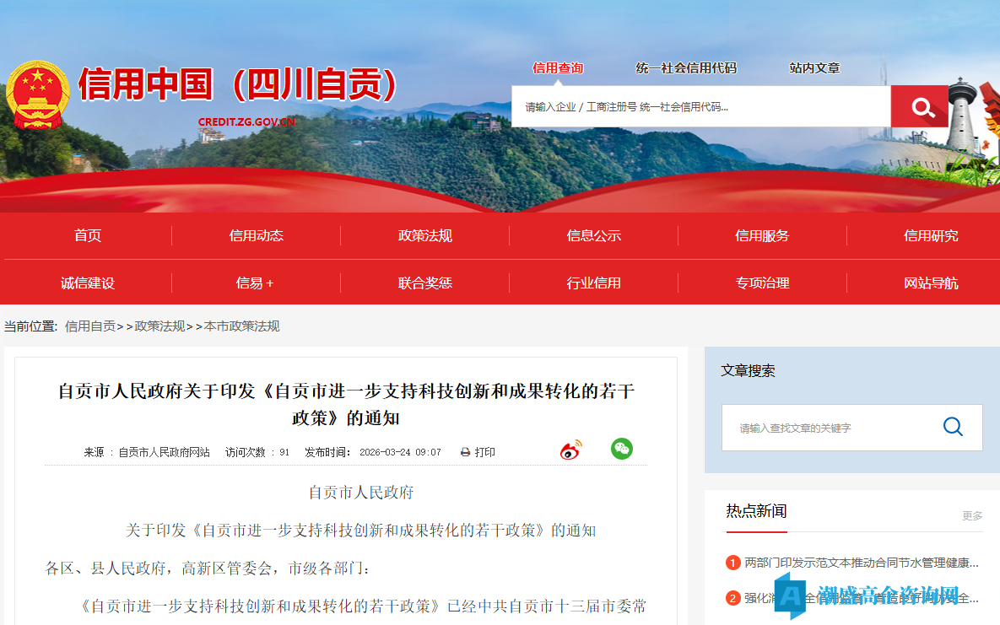Open the 联合奖惩 menu item
Image resolution: width=1000 pixels, height=625 pixels.
tap(424, 283)
